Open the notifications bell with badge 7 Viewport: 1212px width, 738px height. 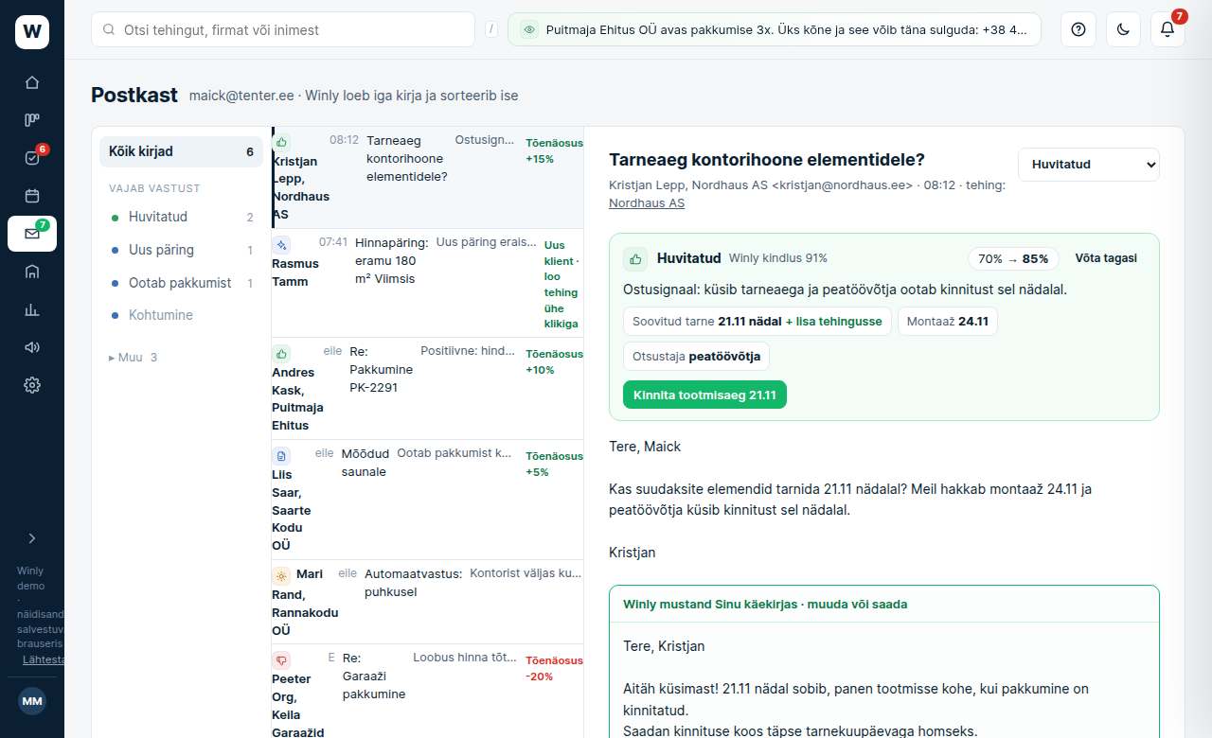click(x=1167, y=29)
